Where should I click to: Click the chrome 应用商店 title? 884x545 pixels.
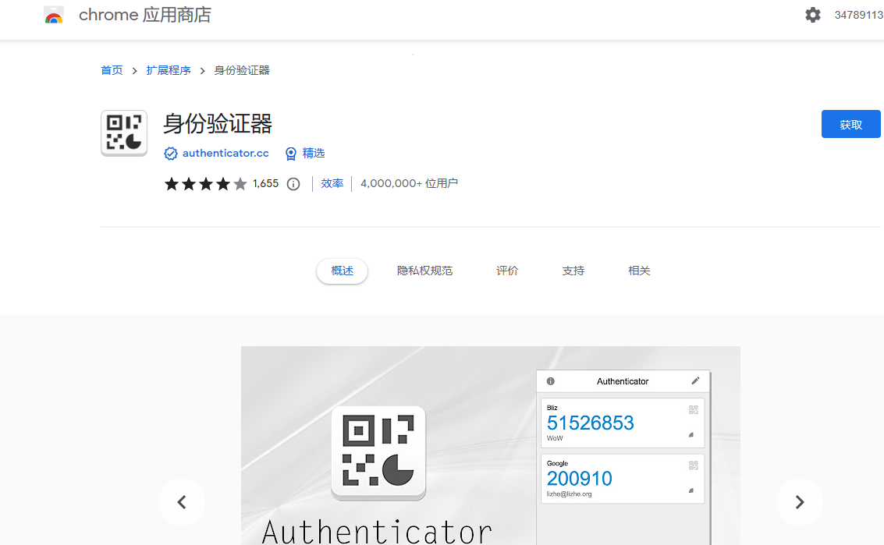tap(145, 15)
